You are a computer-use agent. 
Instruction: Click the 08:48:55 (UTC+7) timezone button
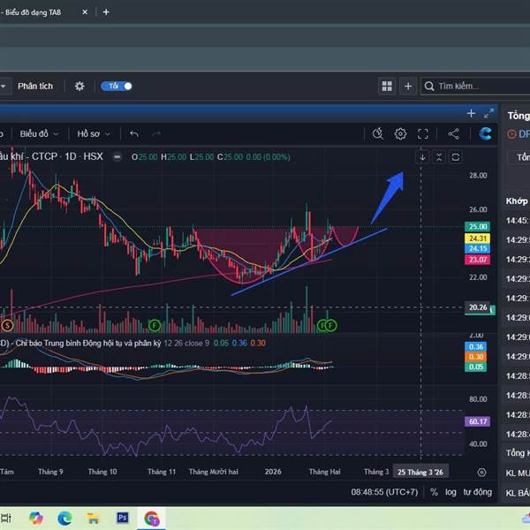384,491
